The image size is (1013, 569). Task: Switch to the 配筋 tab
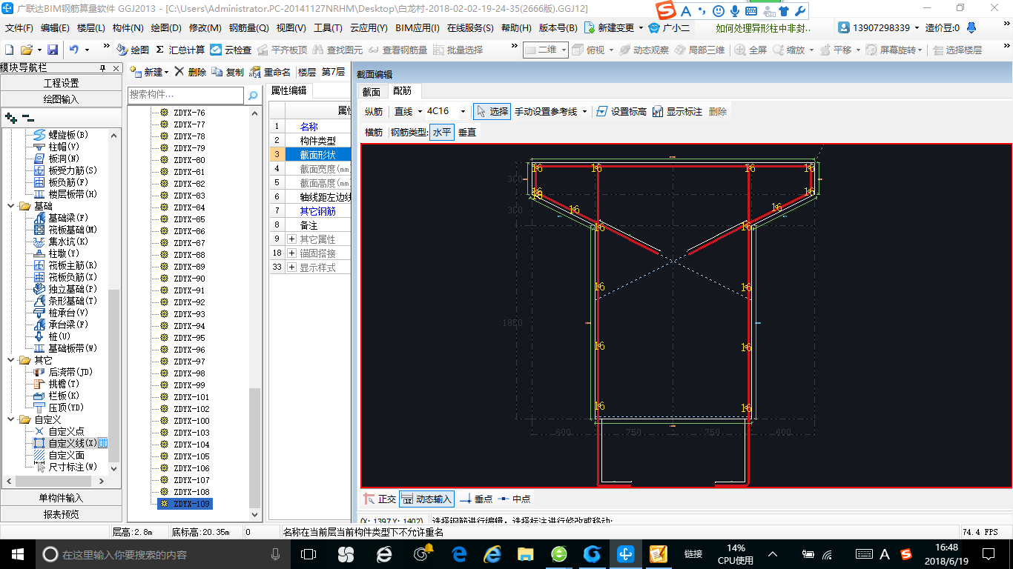403,91
